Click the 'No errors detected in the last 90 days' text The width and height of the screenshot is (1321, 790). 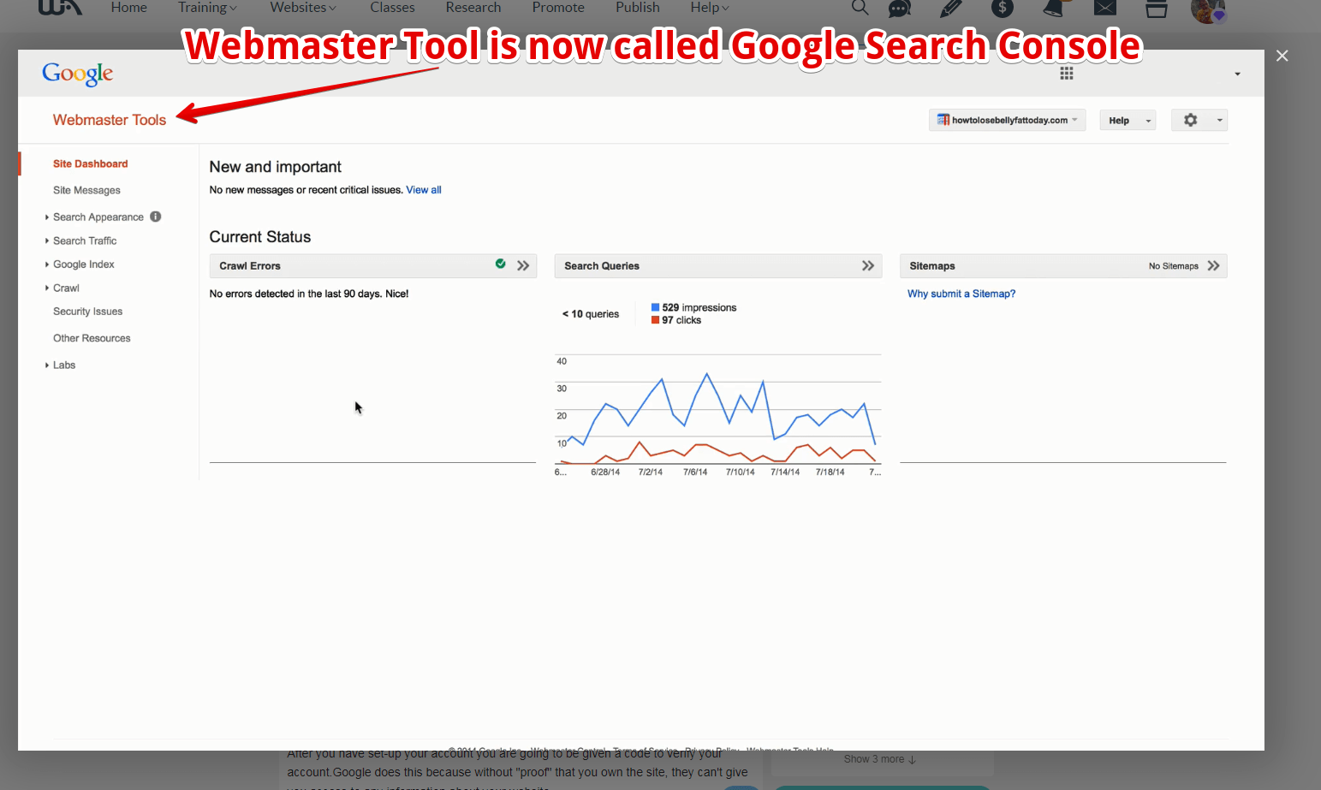coord(309,294)
